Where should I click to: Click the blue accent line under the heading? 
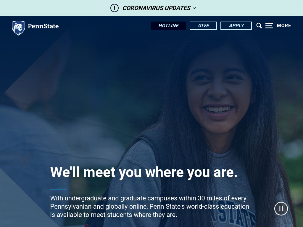[59, 189]
